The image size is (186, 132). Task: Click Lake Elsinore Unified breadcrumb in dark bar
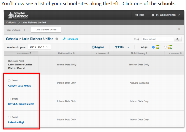34,23
